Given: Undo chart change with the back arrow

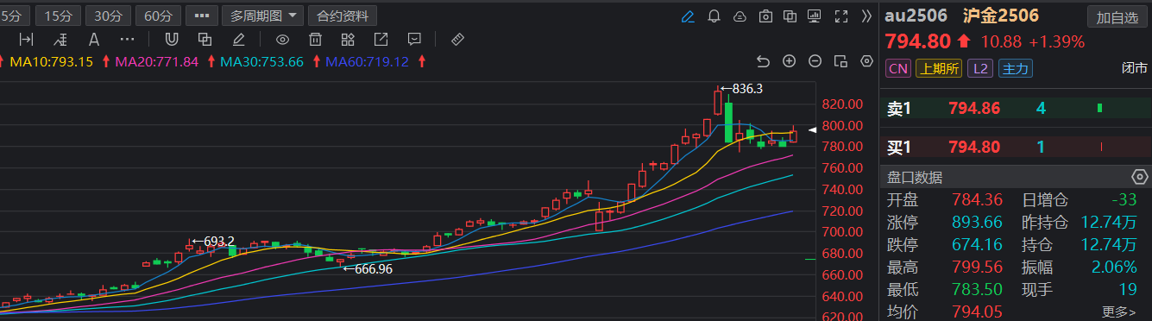Looking at the screenshot, I should (x=763, y=60).
